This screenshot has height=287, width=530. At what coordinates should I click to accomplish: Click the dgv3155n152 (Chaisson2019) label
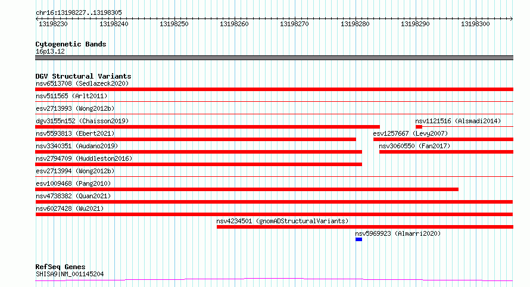pos(82,121)
